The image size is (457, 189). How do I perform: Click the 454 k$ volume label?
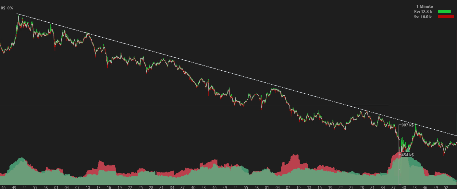(407, 155)
